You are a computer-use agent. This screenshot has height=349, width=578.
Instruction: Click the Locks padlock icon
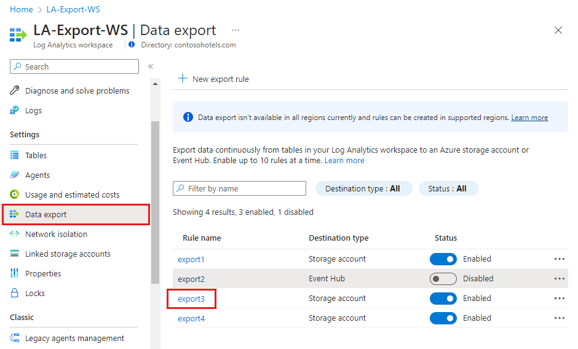click(x=15, y=294)
